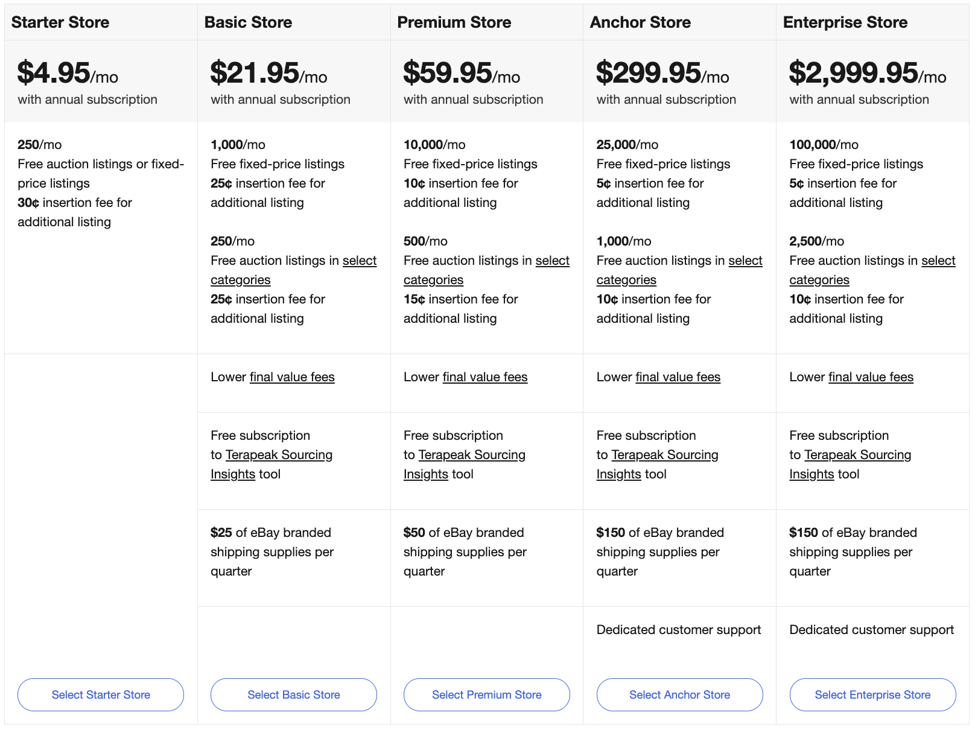
Task: Click the Select Starter Store button
Action: (101, 694)
